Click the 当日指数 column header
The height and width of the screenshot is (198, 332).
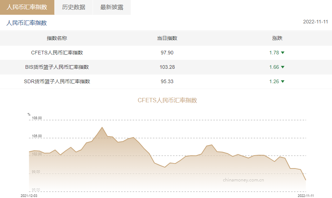[167, 38]
